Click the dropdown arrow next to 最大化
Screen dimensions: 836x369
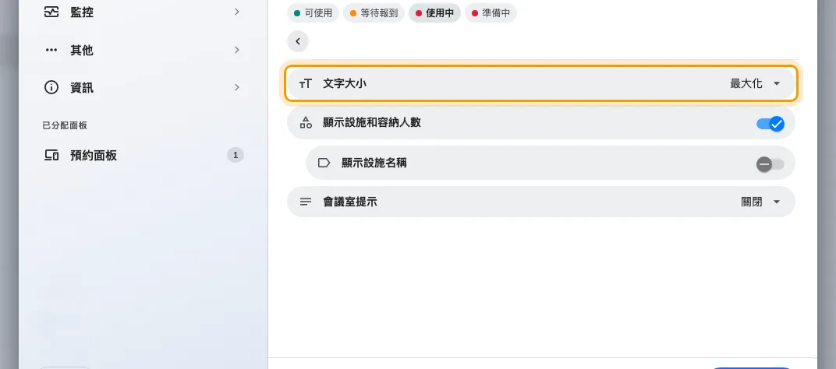pos(777,83)
